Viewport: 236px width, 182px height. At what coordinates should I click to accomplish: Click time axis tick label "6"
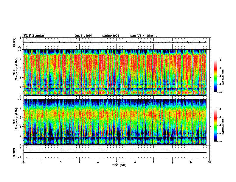(135, 162)
